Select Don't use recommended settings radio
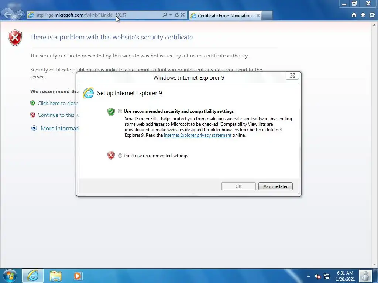 pyautogui.click(x=120, y=156)
